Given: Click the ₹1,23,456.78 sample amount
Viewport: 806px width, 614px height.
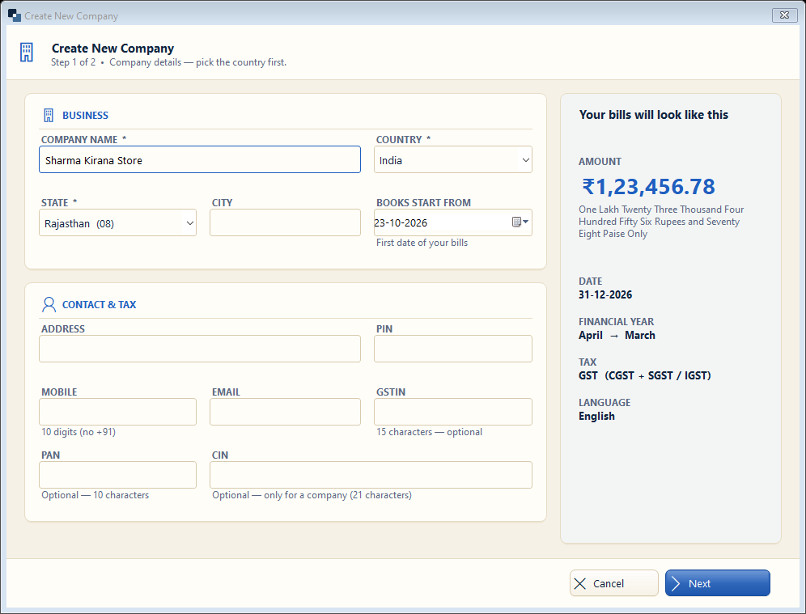Looking at the screenshot, I should coord(648,187).
